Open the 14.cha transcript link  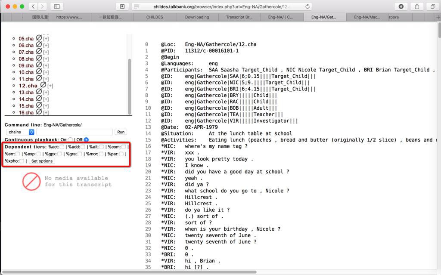26,99
